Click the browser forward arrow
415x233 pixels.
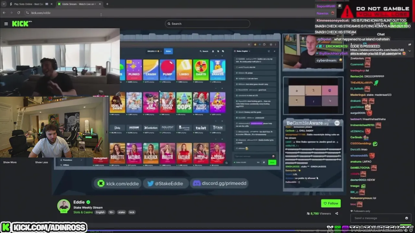[11, 13]
